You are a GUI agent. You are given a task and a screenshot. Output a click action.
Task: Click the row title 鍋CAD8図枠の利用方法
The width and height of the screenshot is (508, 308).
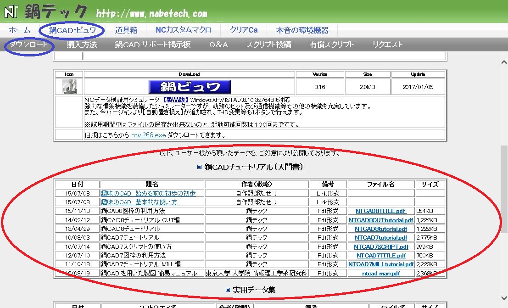[133, 211]
